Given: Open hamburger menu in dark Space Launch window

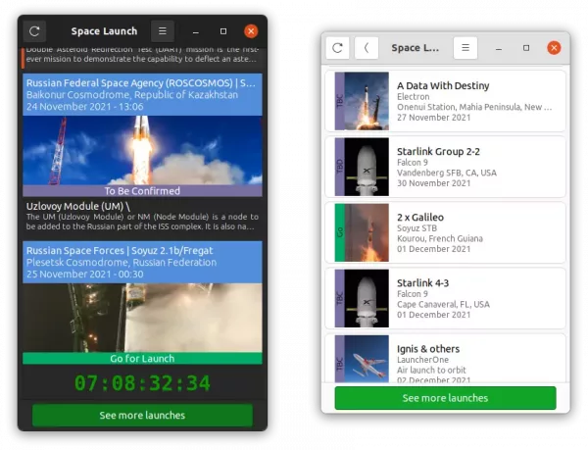Looking at the screenshot, I should click(163, 31).
